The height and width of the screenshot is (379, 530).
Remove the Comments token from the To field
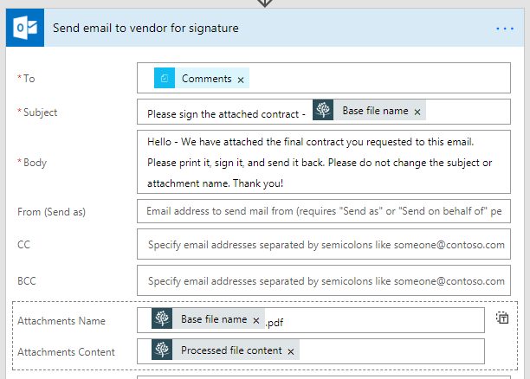(241, 80)
